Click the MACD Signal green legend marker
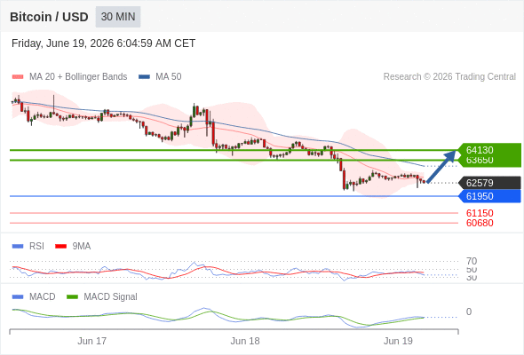This screenshot has height=355, width=524. pyautogui.click(x=72, y=296)
